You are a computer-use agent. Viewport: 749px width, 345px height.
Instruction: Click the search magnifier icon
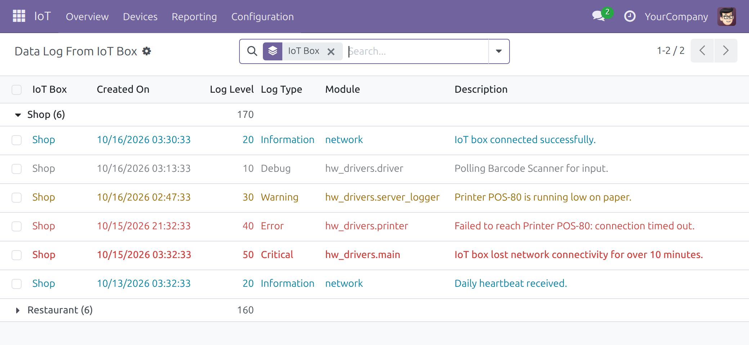click(252, 51)
